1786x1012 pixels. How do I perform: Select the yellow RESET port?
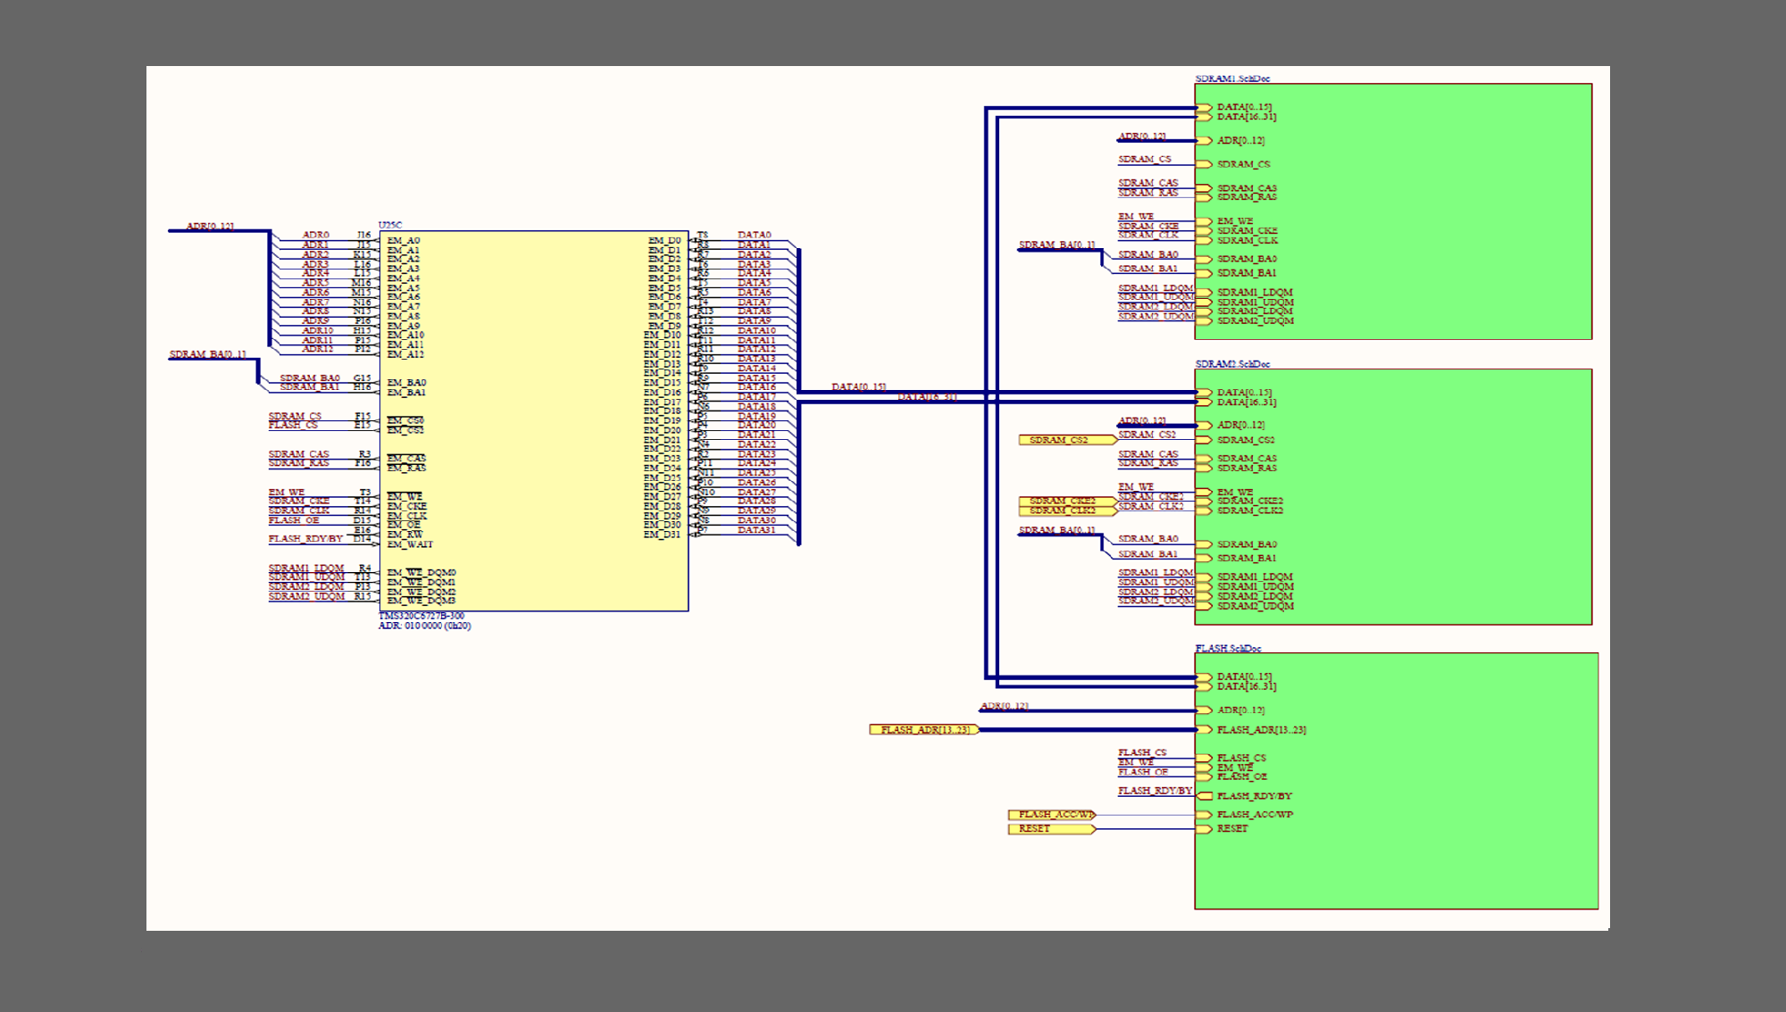click(x=1052, y=829)
